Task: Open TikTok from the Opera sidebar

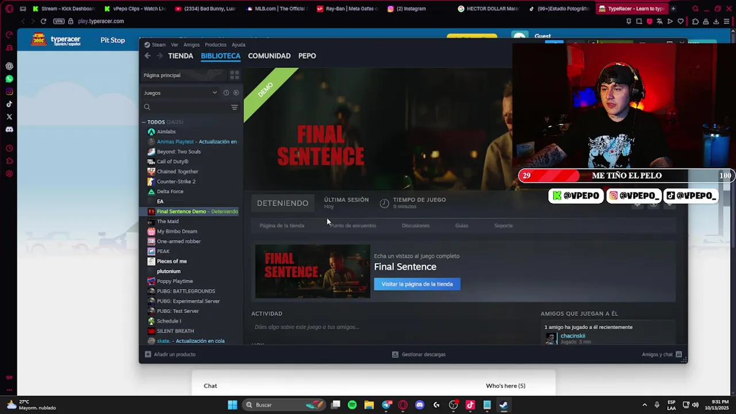Action: tap(9, 104)
